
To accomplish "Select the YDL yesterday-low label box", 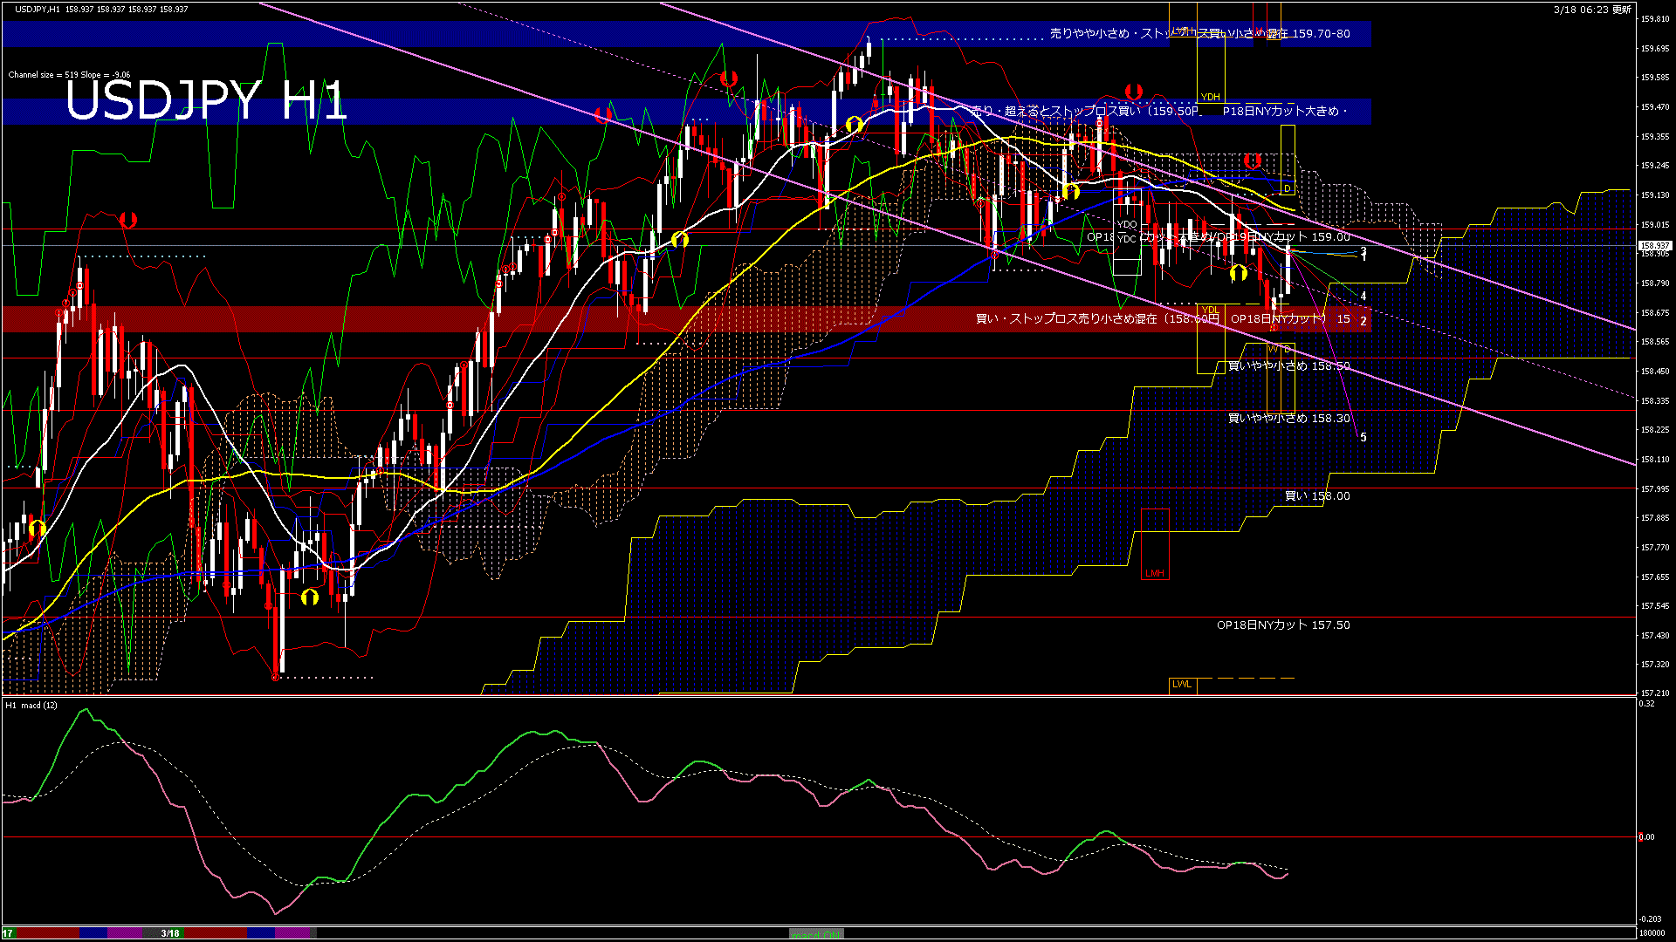I will [x=1210, y=310].
